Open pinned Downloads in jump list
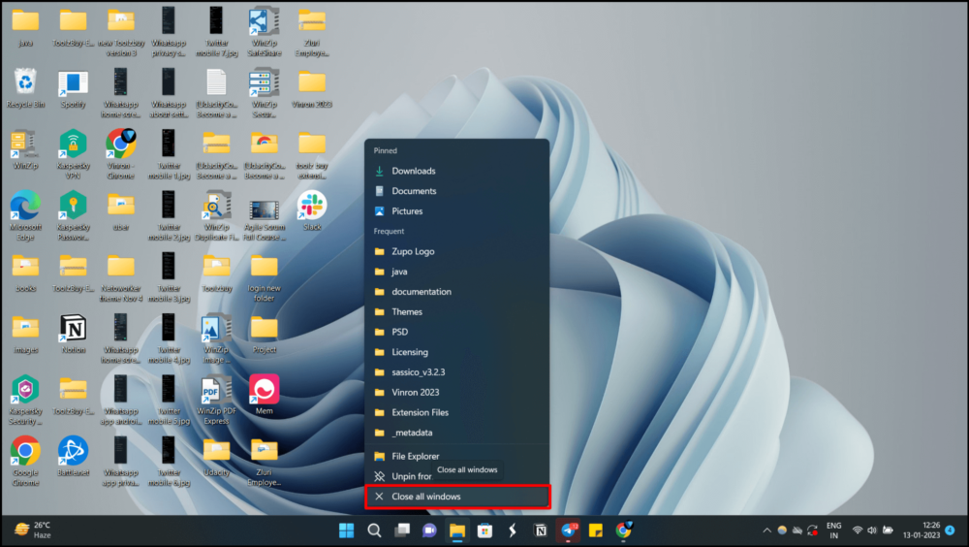 point(456,171)
